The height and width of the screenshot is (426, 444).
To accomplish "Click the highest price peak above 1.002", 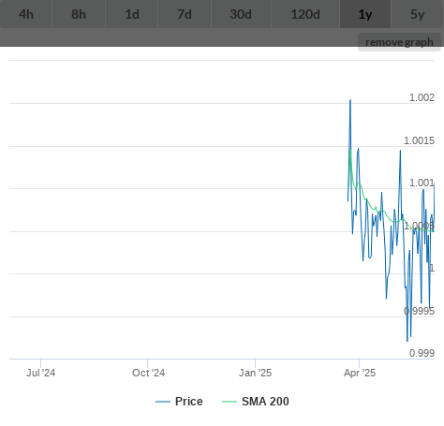I will 350,100.
